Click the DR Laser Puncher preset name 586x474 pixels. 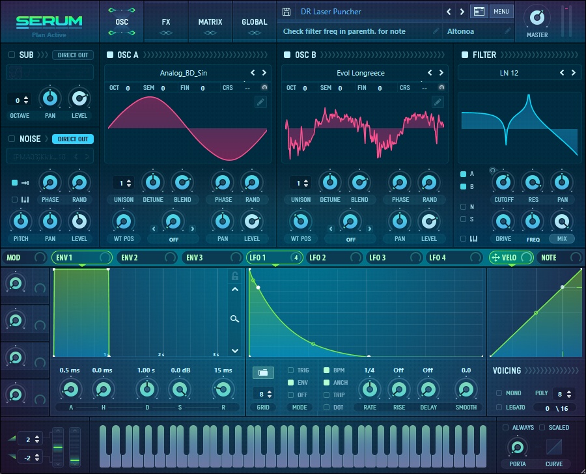331,12
